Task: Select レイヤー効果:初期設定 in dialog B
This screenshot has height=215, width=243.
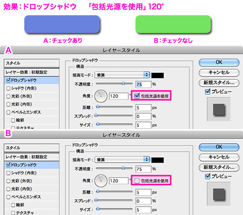Action: [32, 157]
